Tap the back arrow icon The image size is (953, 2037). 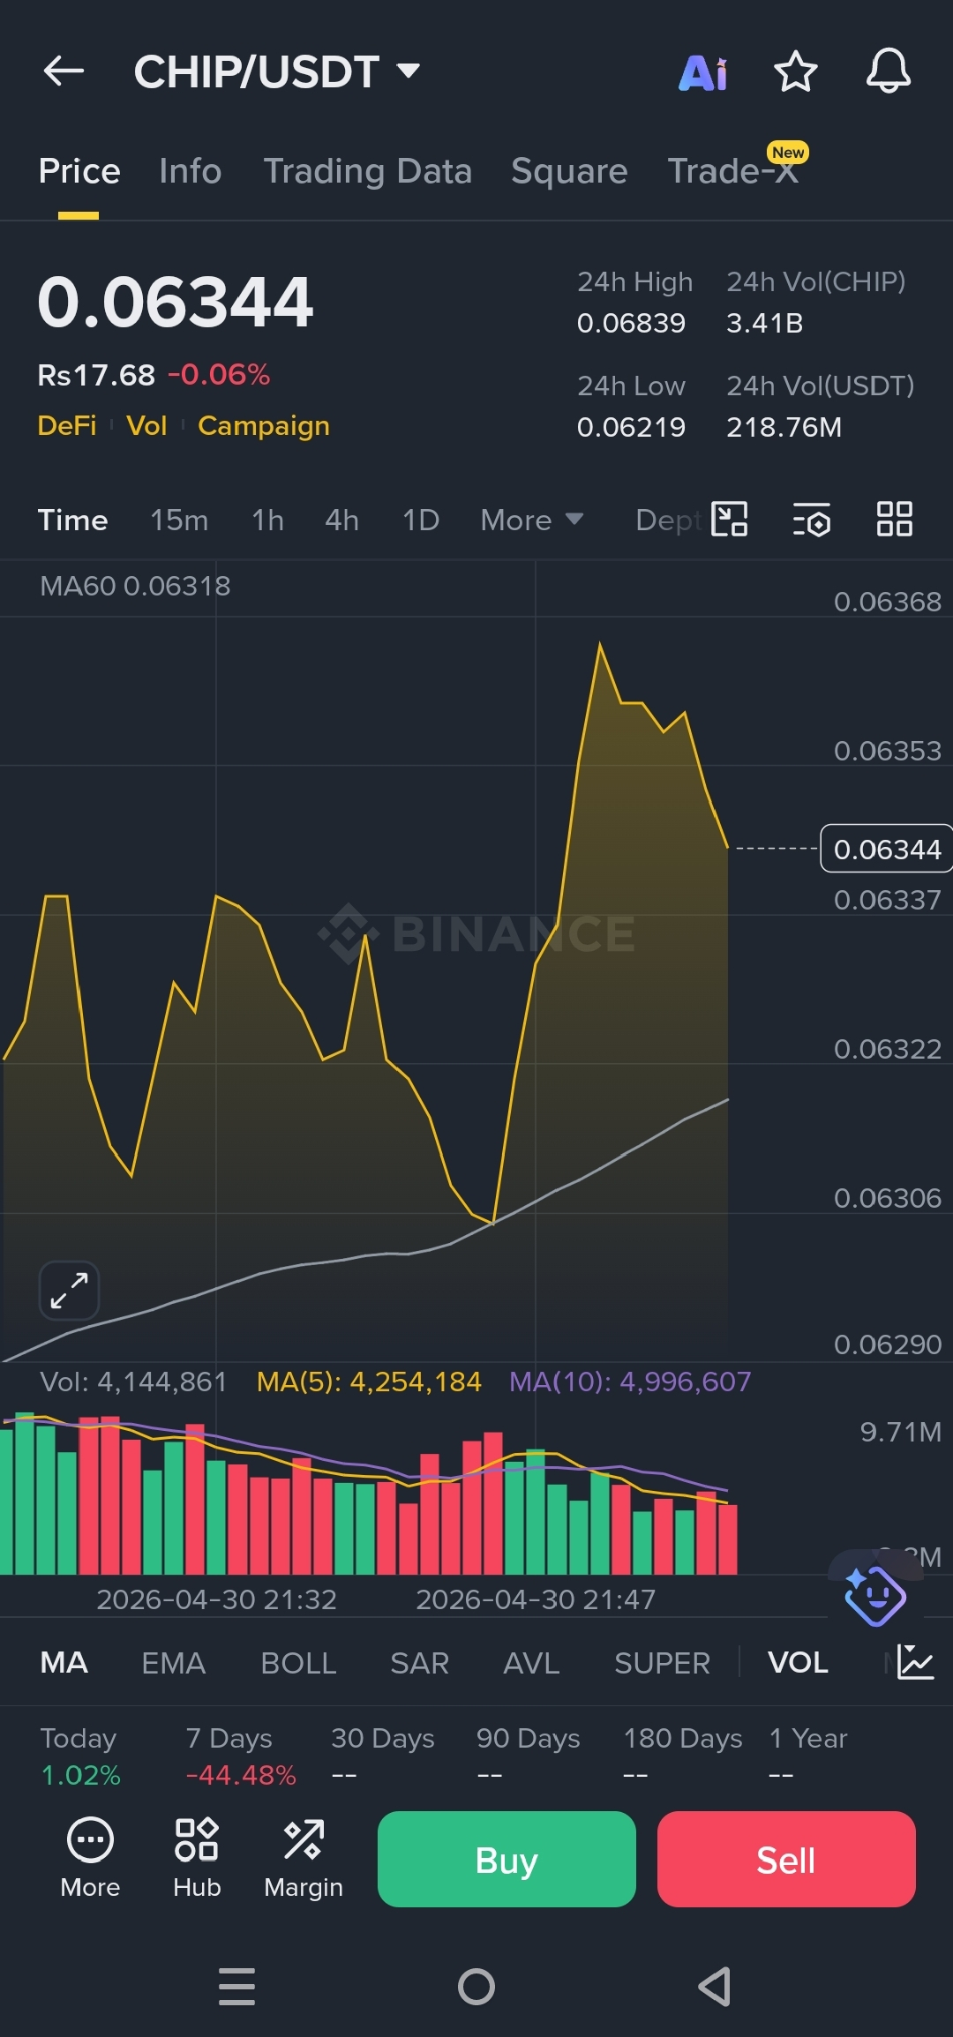[64, 71]
